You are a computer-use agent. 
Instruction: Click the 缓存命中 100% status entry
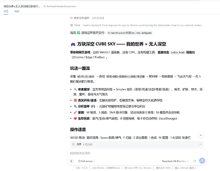tap(163, 168)
